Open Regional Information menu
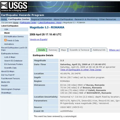Image resolution: width=120 pixels, height=120 pixels. coord(41,19)
